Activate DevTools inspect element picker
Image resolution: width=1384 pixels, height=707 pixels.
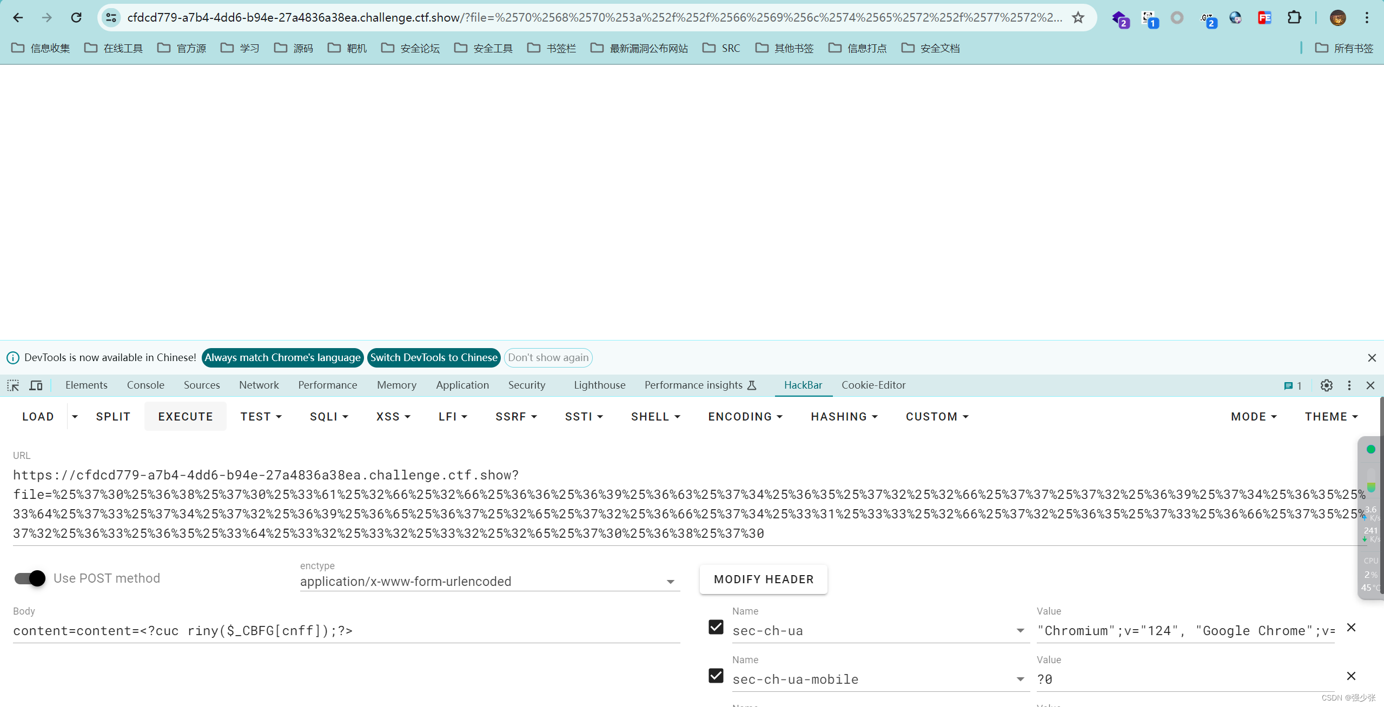(13, 385)
